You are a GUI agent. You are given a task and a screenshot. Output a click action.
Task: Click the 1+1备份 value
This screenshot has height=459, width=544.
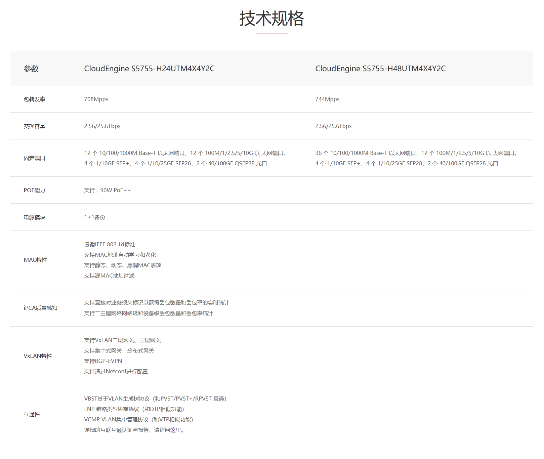click(x=95, y=217)
